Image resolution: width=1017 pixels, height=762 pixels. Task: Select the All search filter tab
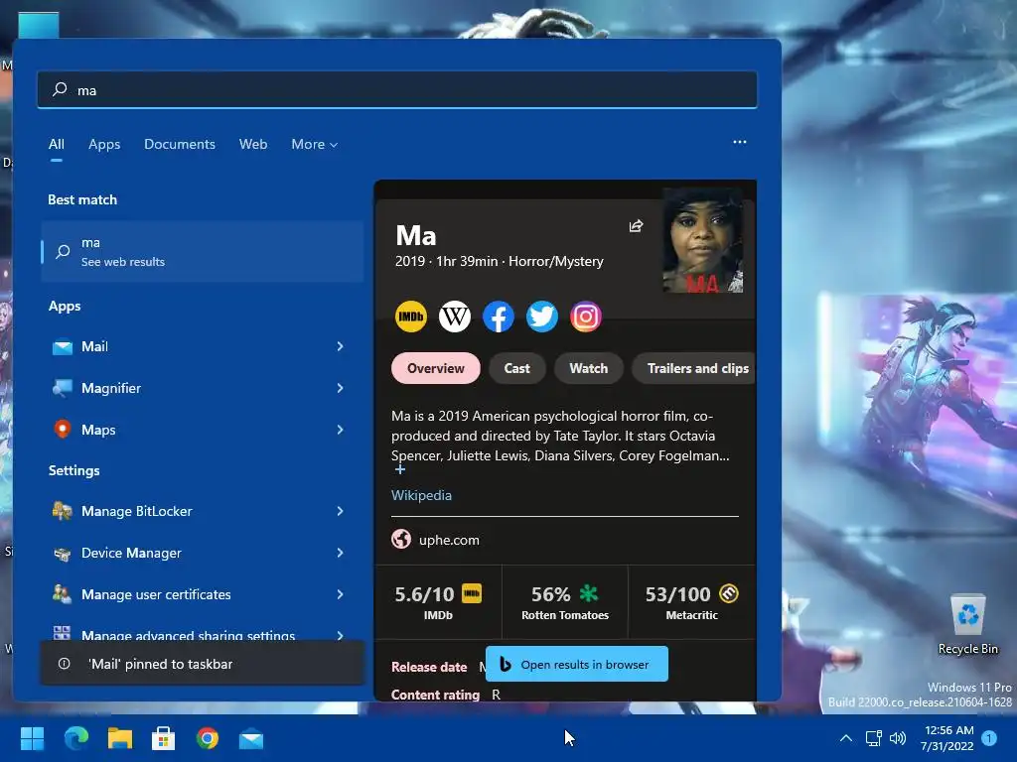[57, 145]
